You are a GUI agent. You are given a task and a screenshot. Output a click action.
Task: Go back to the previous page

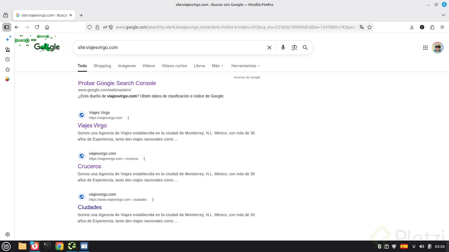coord(17,27)
